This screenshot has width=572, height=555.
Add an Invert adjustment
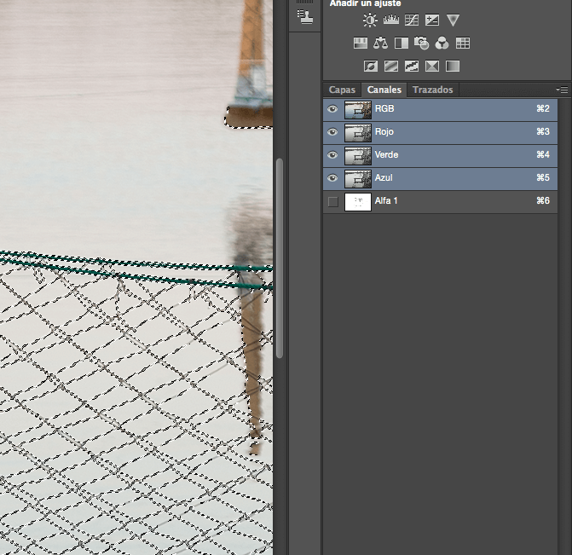coord(371,66)
